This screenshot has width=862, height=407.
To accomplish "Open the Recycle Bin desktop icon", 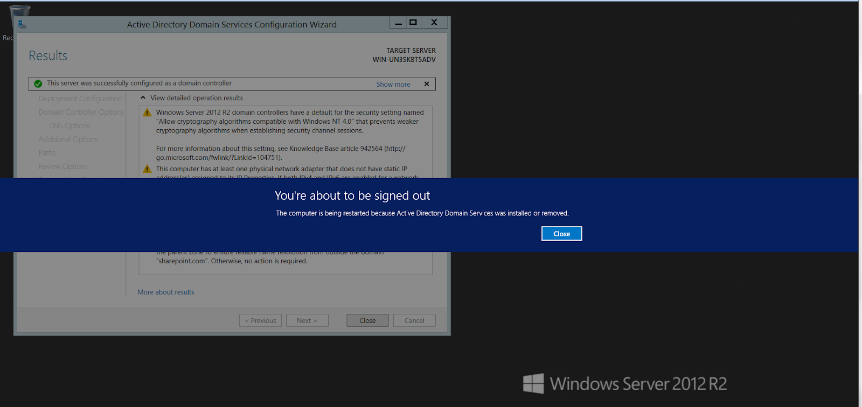I will click(x=19, y=16).
